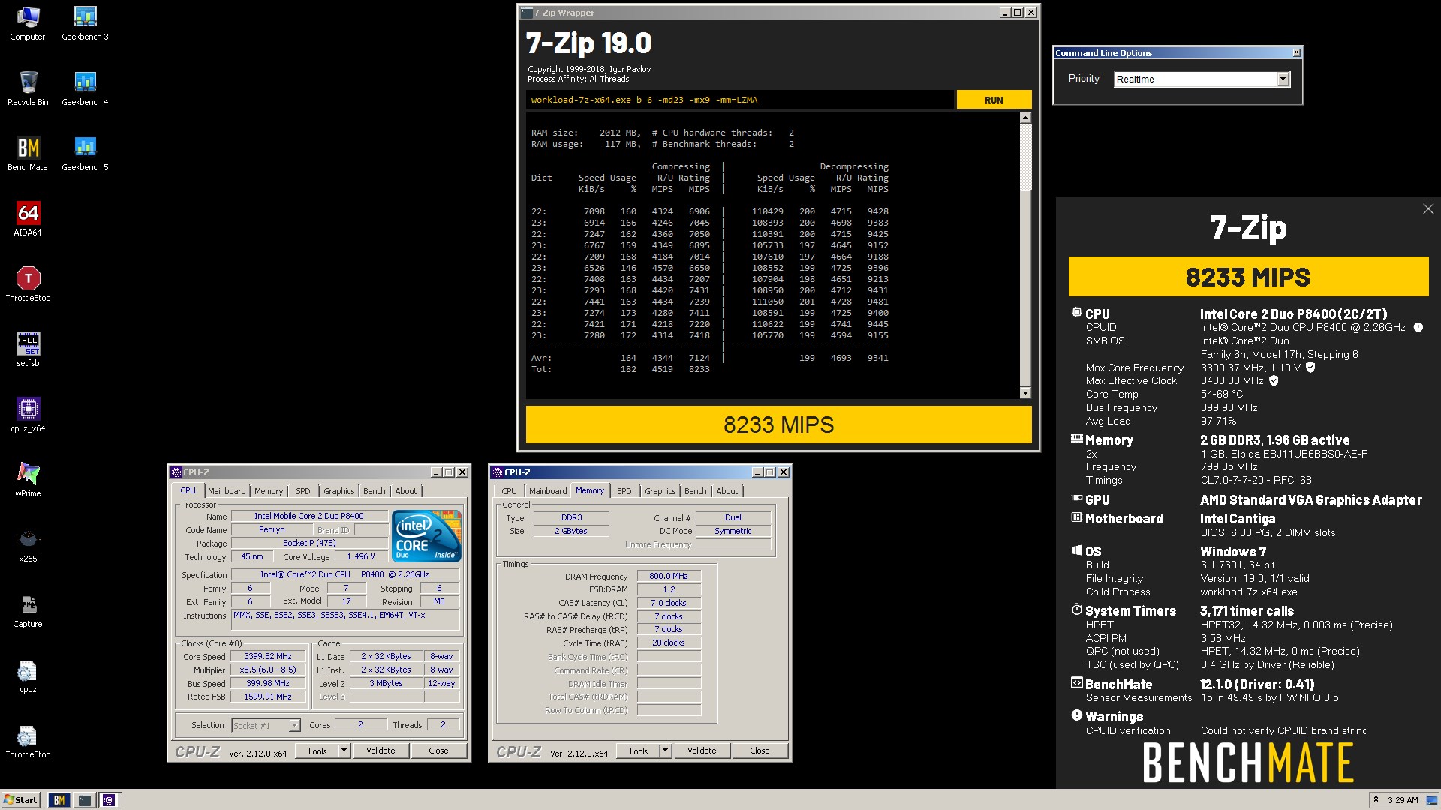This screenshot has width=1441, height=810.
Task: Open Bench tab in right CPU-Z
Action: (x=696, y=491)
